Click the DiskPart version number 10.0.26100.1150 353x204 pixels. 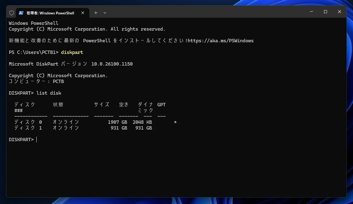coord(112,64)
